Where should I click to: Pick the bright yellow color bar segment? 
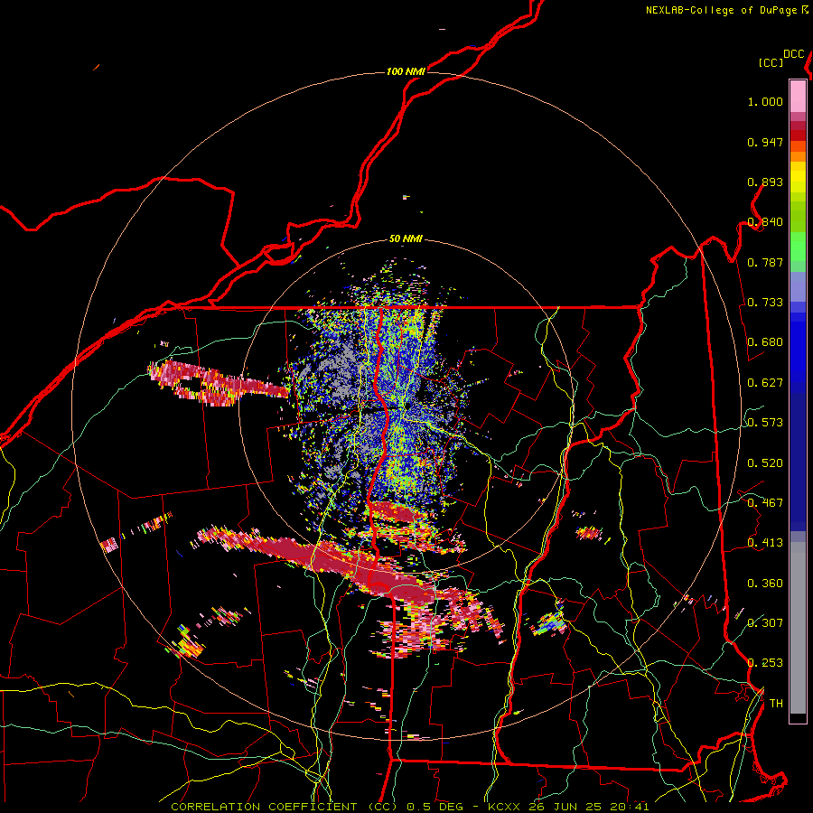click(798, 177)
